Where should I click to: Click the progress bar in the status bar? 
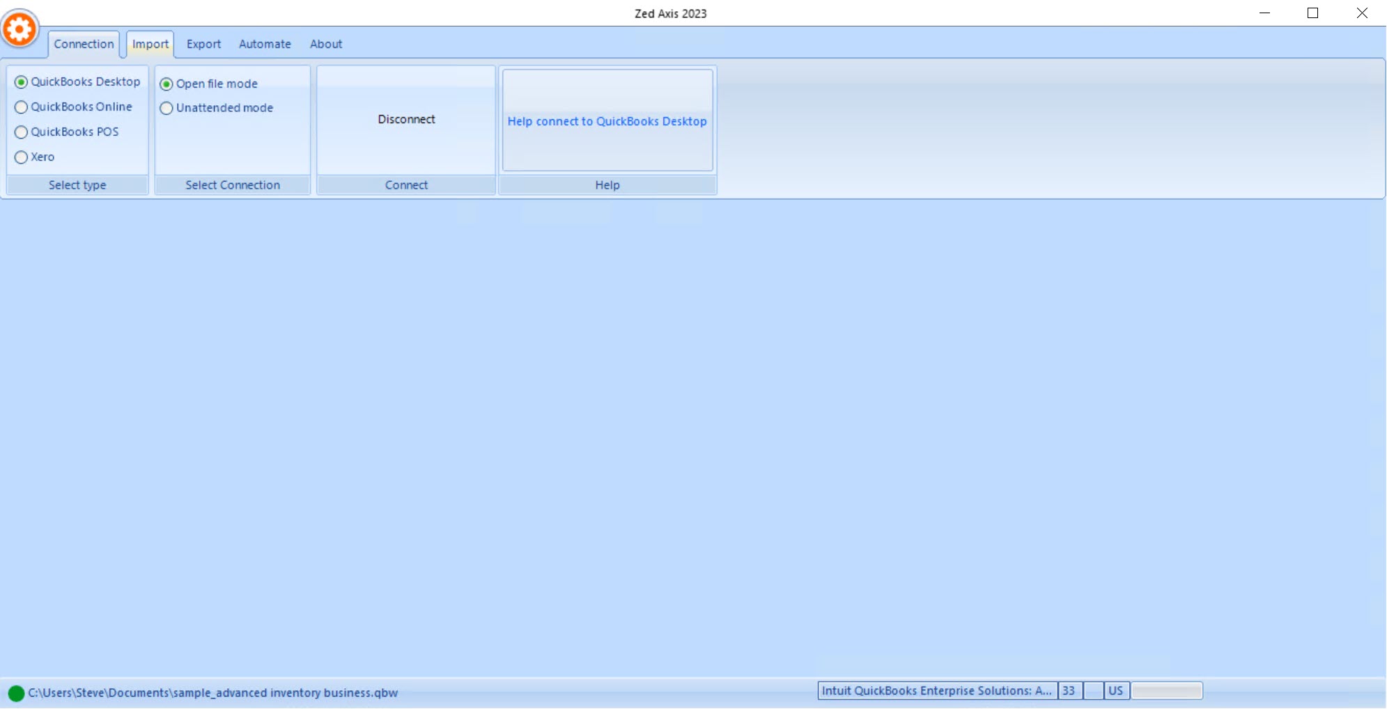(1166, 690)
